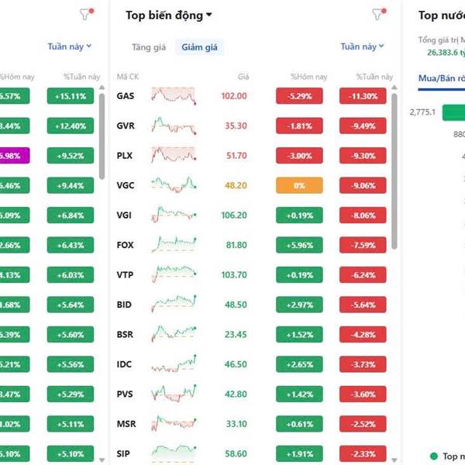Screen dimensions: 465x465
Task: Select the Giảm giá tab
Action: pos(199,47)
